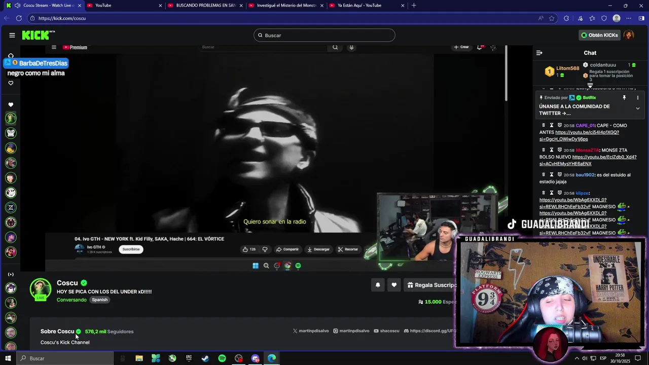This screenshot has height=365, width=649.
Task: Like the embedded YouTube video
Action: click(249, 249)
